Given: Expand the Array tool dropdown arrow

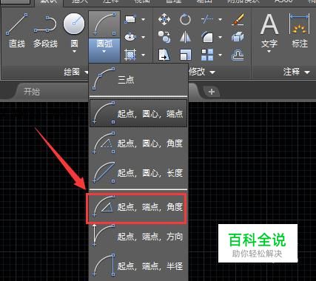Looking at the screenshot, I should (220, 55).
